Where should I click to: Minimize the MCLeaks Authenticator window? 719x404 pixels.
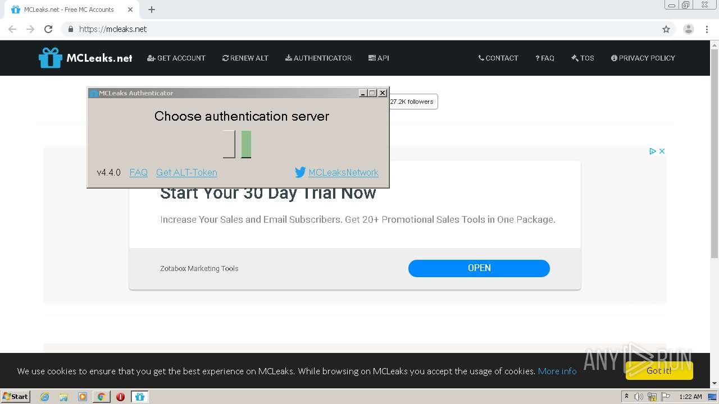pos(363,93)
